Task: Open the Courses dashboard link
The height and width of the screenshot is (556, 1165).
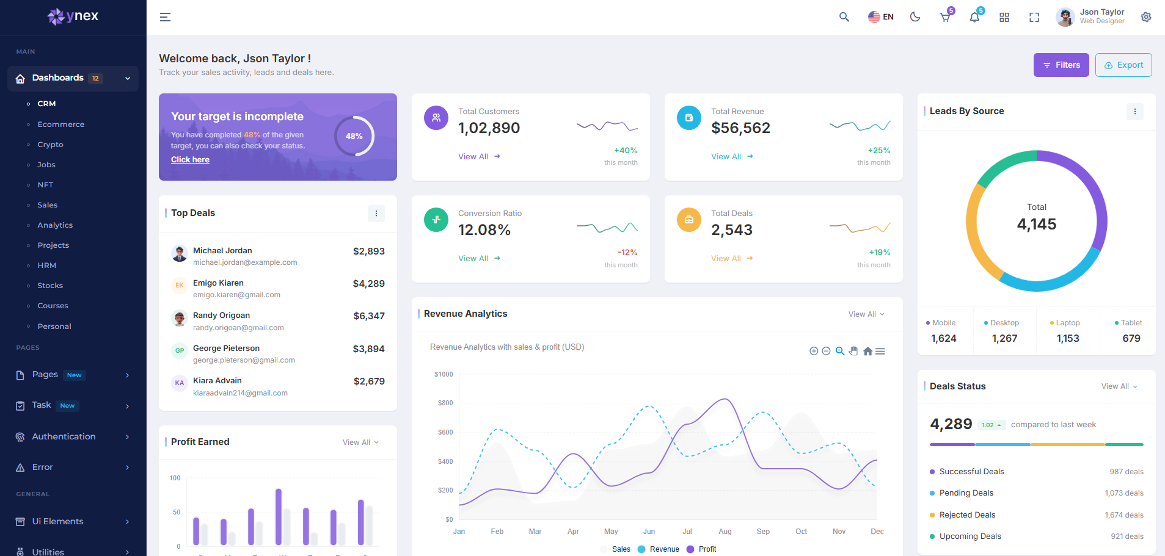Action: pos(53,306)
